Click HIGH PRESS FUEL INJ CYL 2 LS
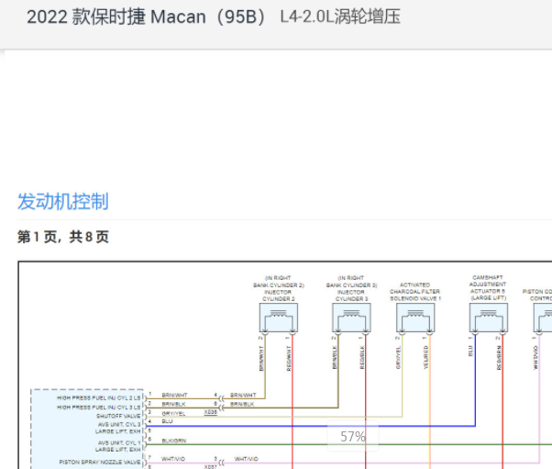The width and height of the screenshot is (552, 469). 99,397
